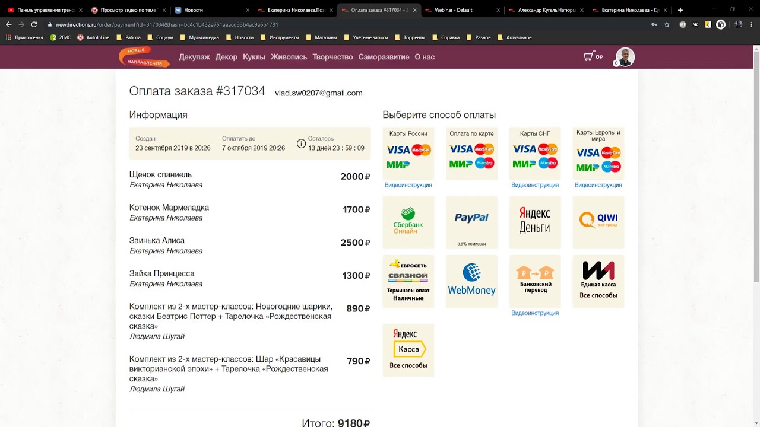This screenshot has width=760, height=427.
Task: Open the Работа bookmarks folder
Action: point(129,37)
